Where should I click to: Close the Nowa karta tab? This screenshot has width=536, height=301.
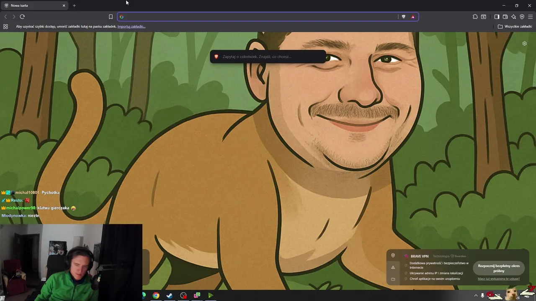pos(64,5)
